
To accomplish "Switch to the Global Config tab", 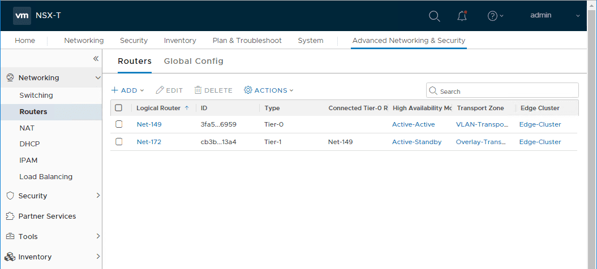I will [x=194, y=61].
